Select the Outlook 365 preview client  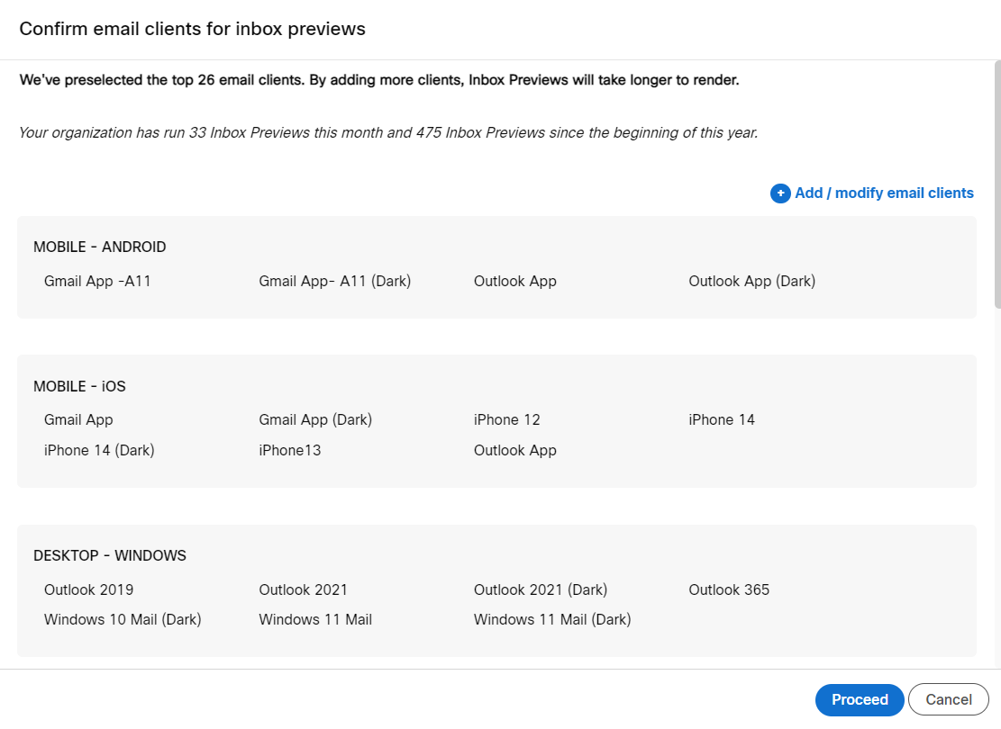[x=729, y=589]
